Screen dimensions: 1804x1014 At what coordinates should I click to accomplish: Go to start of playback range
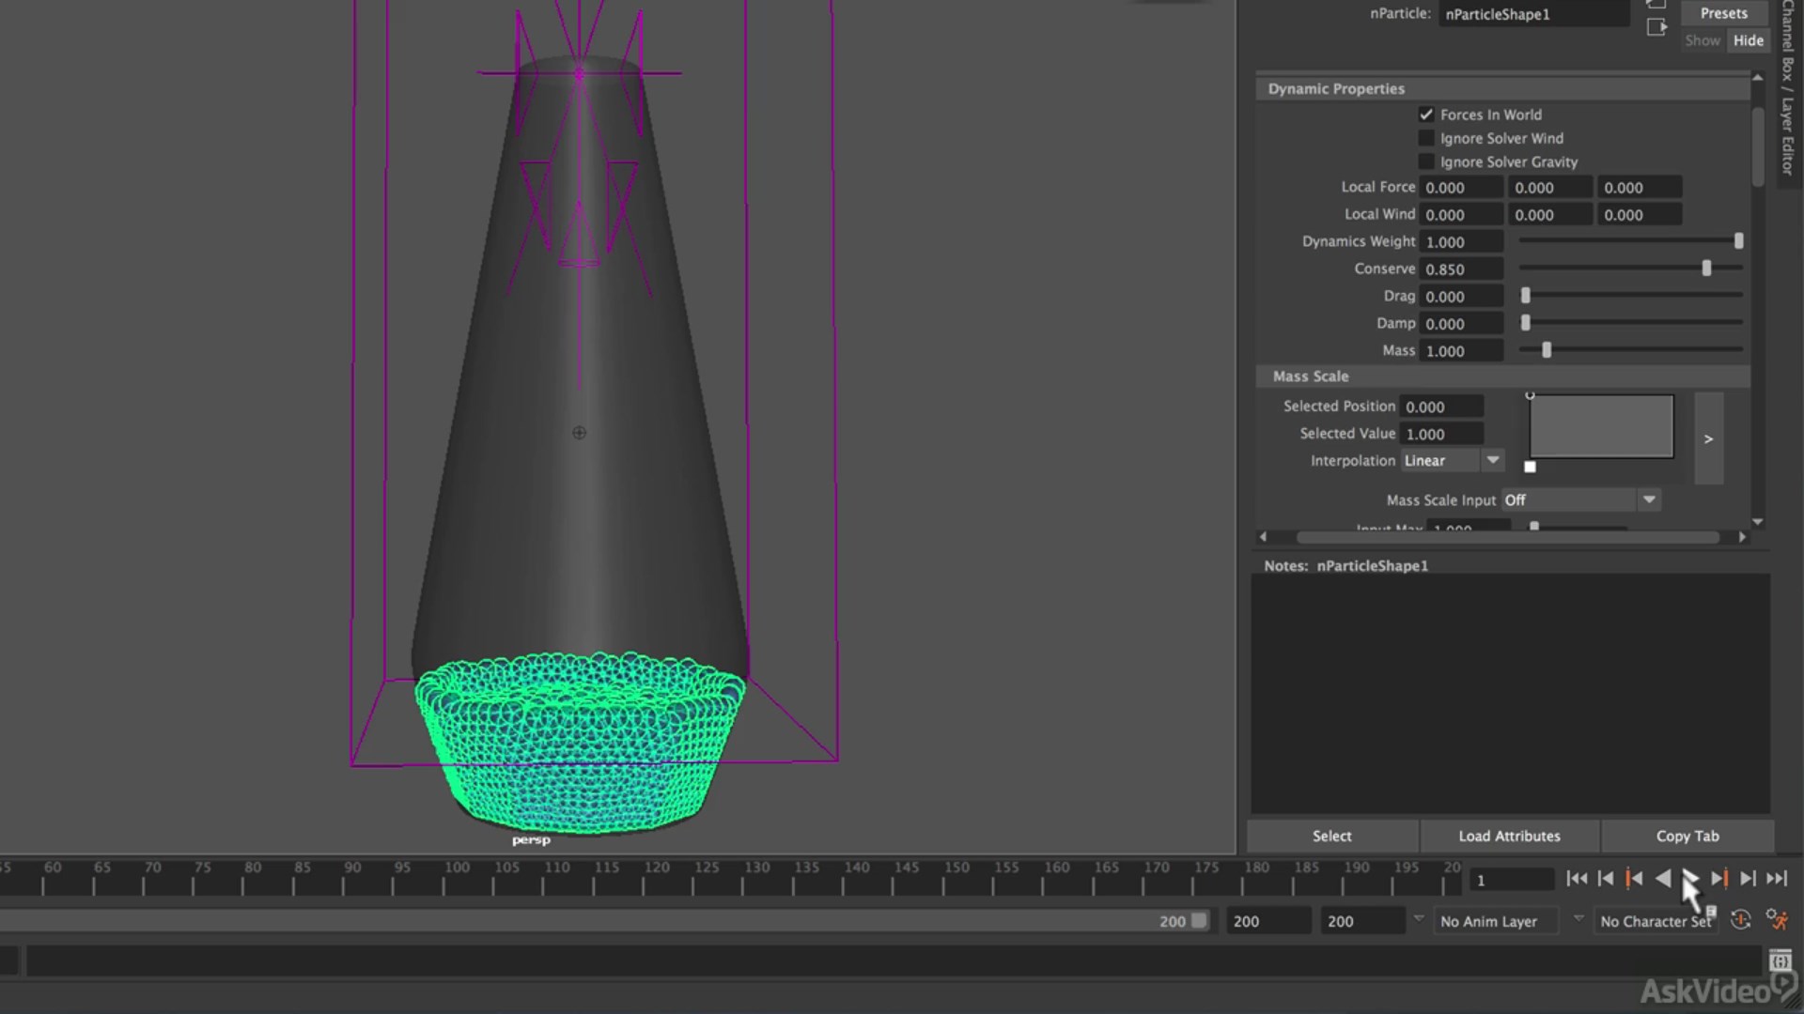[x=1577, y=879]
